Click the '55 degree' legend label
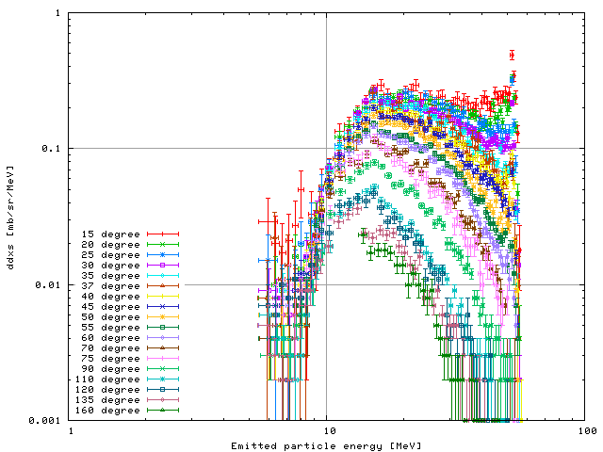 coord(110,328)
